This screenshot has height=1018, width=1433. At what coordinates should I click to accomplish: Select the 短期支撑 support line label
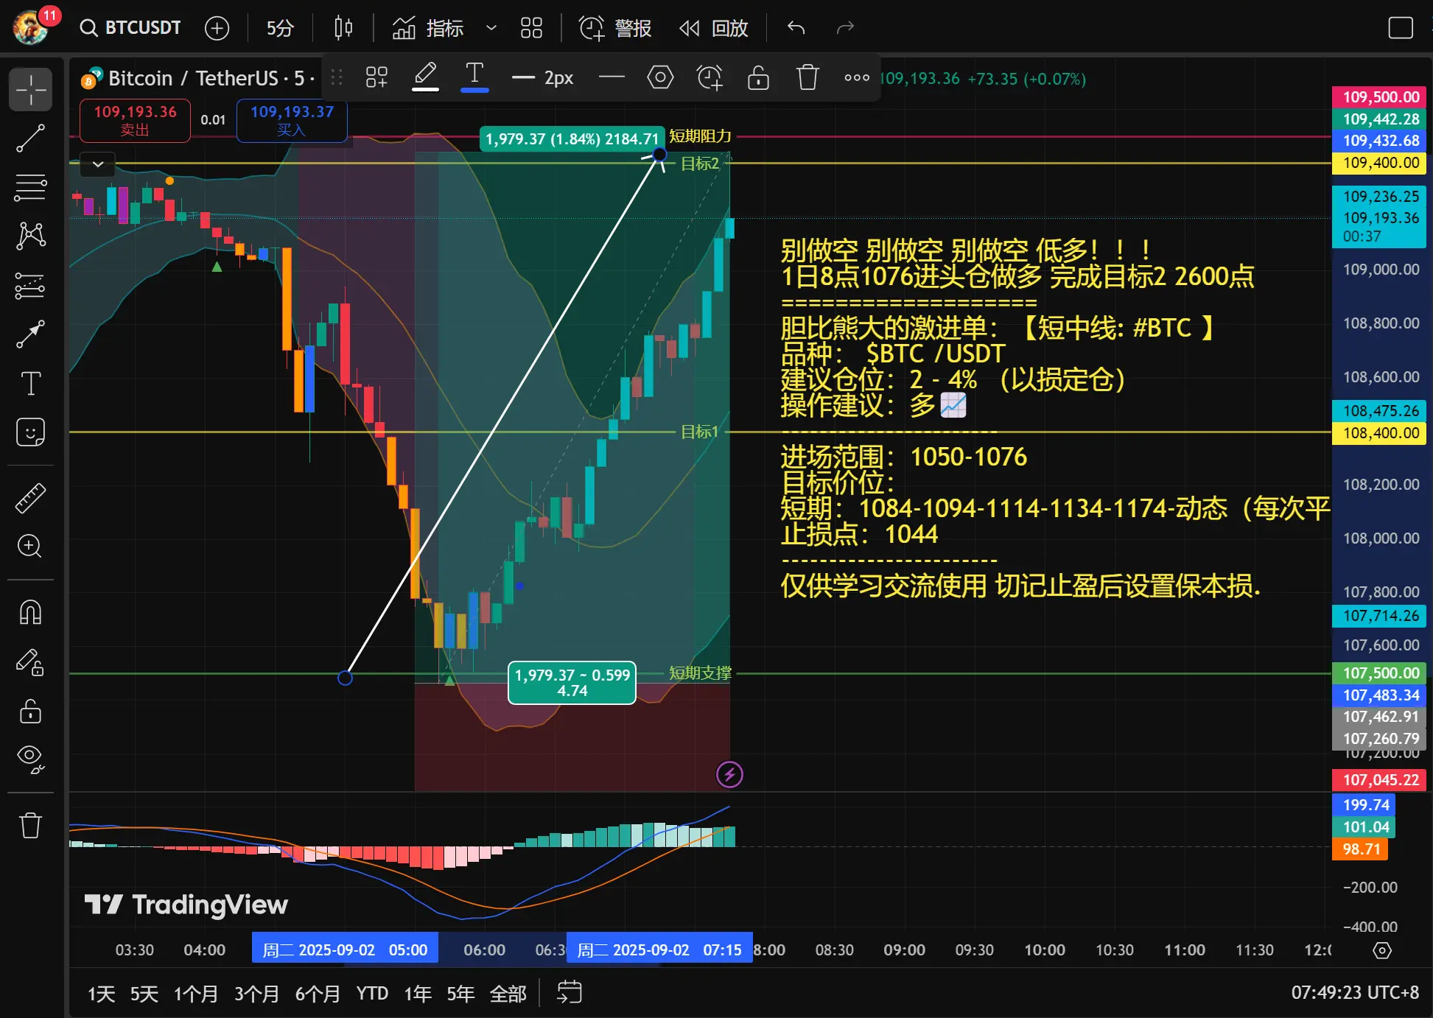[700, 673]
